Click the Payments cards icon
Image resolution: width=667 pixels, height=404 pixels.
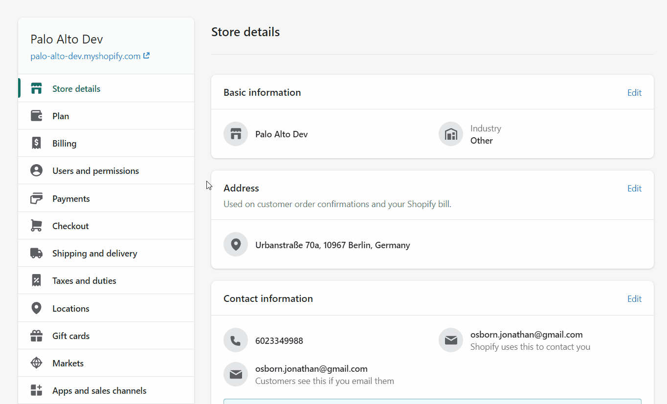click(x=36, y=198)
